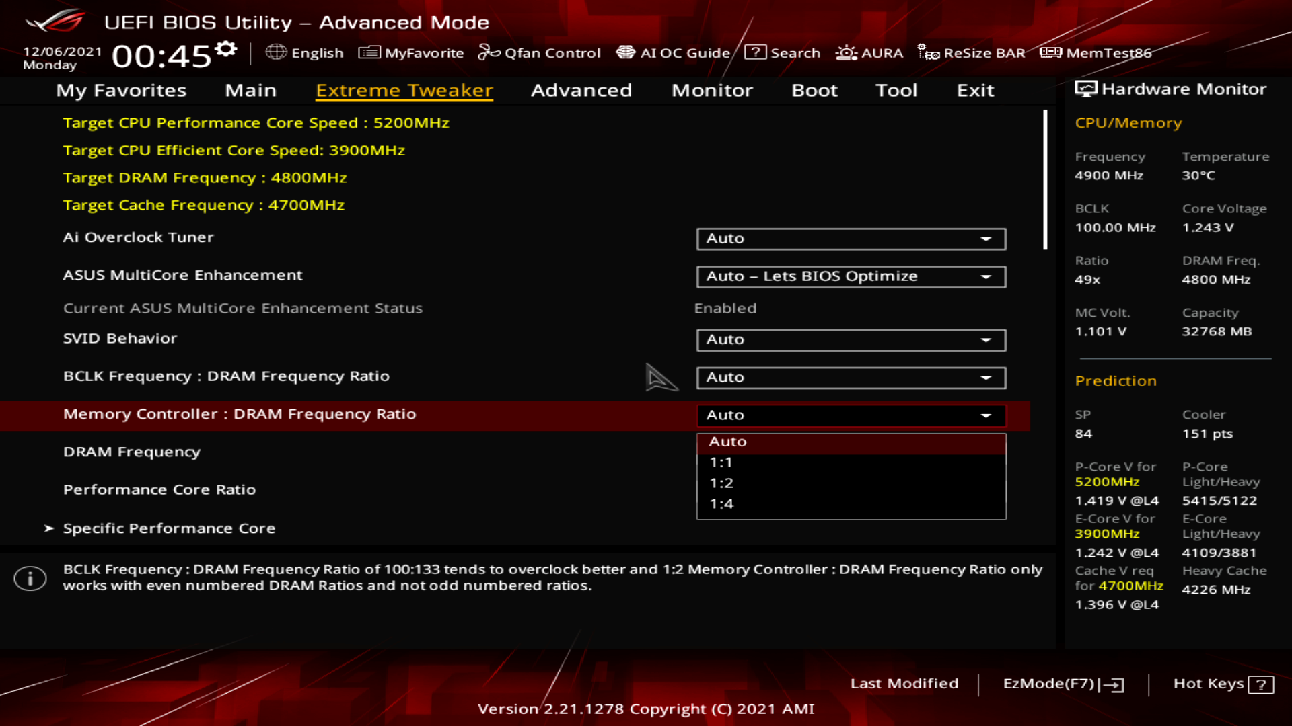Toggle the ReSize BAR icon
The image size is (1292, 726).
928,52
